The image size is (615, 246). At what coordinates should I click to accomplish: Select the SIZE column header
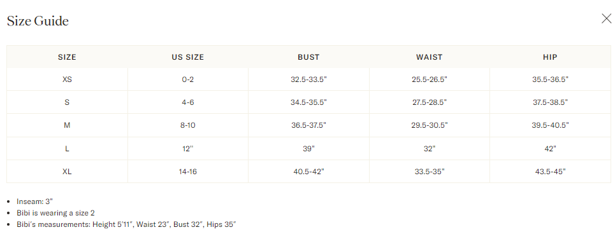[67, 57]
